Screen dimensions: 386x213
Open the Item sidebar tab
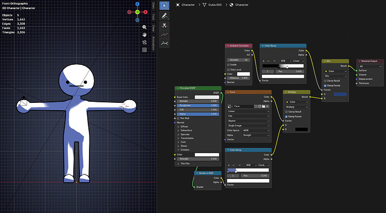[x=153, y=6]
